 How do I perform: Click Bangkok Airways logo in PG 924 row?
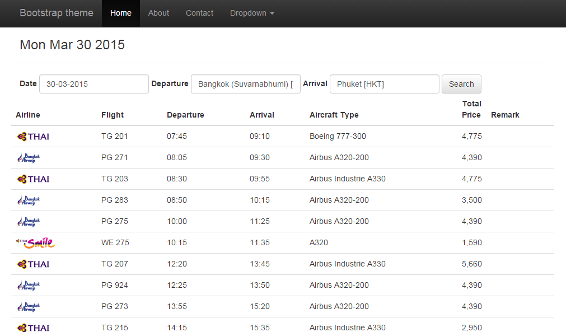point(29,286)
